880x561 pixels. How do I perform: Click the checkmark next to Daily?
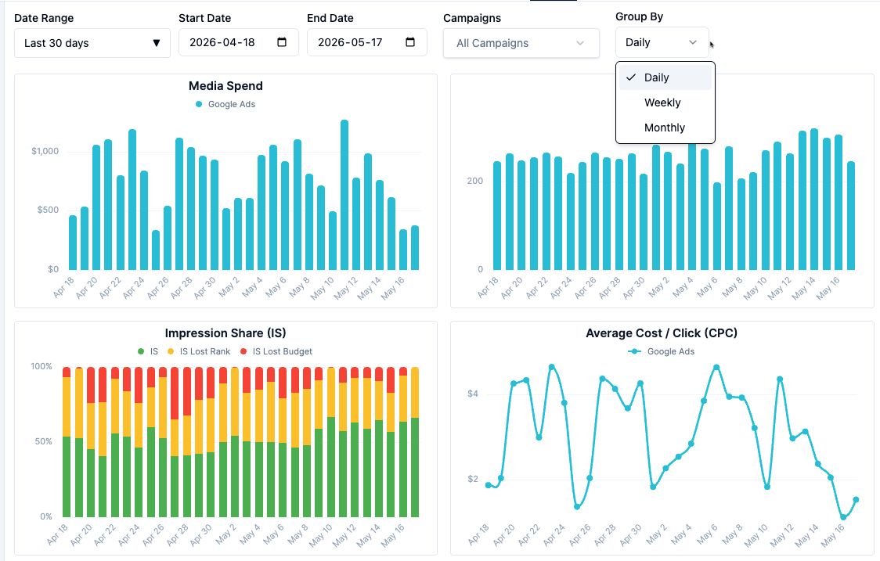(631, 77)
